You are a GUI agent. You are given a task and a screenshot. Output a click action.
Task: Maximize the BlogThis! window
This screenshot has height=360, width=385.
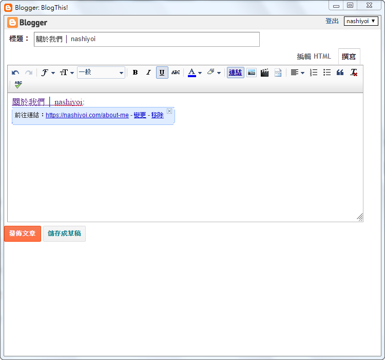click(350, 6)
